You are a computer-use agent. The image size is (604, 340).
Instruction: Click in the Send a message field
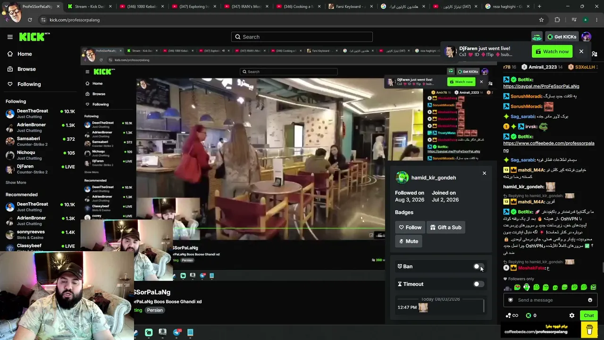tap(550, 300)
